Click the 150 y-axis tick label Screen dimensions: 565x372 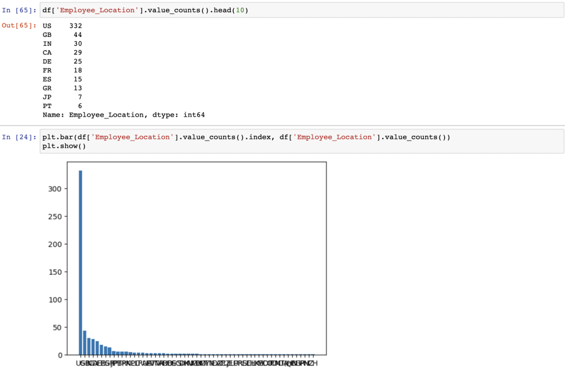click(55, 272)
